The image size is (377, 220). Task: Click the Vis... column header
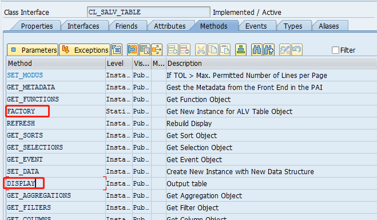click(x=142, y=63)
